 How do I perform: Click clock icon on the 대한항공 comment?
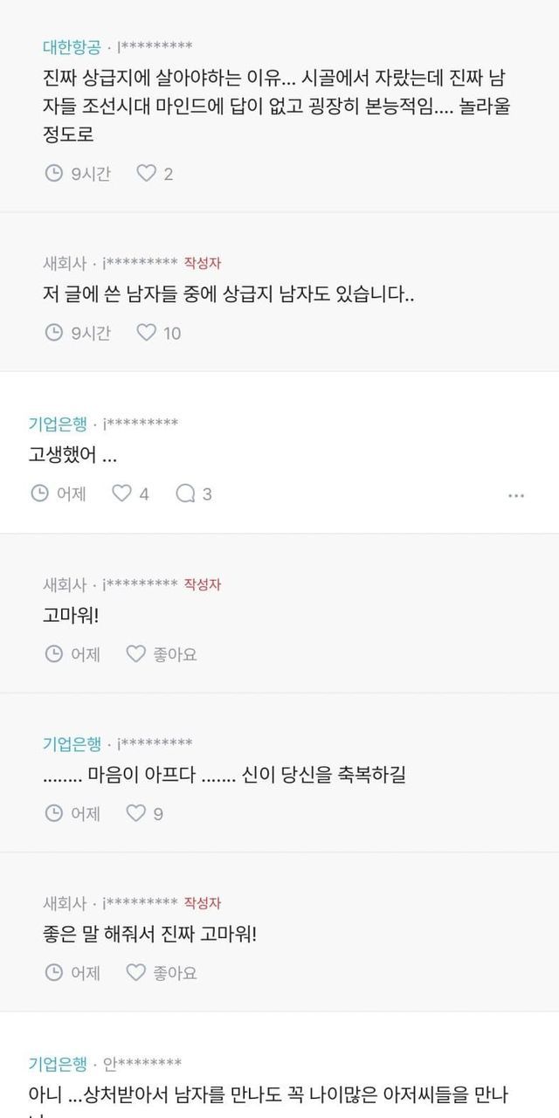[x=53, y=173]
